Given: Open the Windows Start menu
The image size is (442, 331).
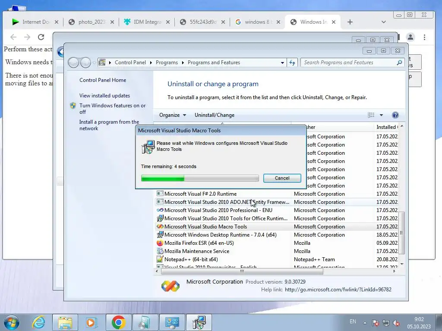Looking at the screenshot, I should tap(11, 322).
